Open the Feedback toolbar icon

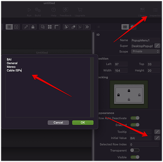point(66,10)
